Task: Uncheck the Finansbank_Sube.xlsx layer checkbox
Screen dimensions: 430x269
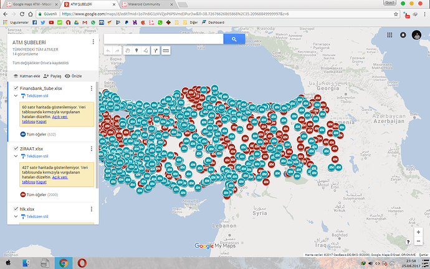Action: (x=16, y=88)
